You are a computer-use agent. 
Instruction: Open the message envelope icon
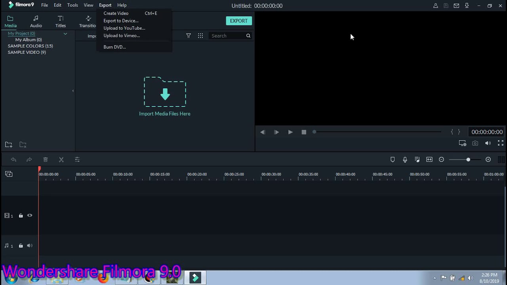coord(456,6)
